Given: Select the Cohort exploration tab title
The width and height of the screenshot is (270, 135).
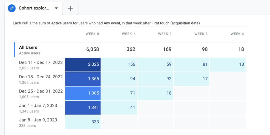Looking at the screenshot, I should tap(34, 8).
